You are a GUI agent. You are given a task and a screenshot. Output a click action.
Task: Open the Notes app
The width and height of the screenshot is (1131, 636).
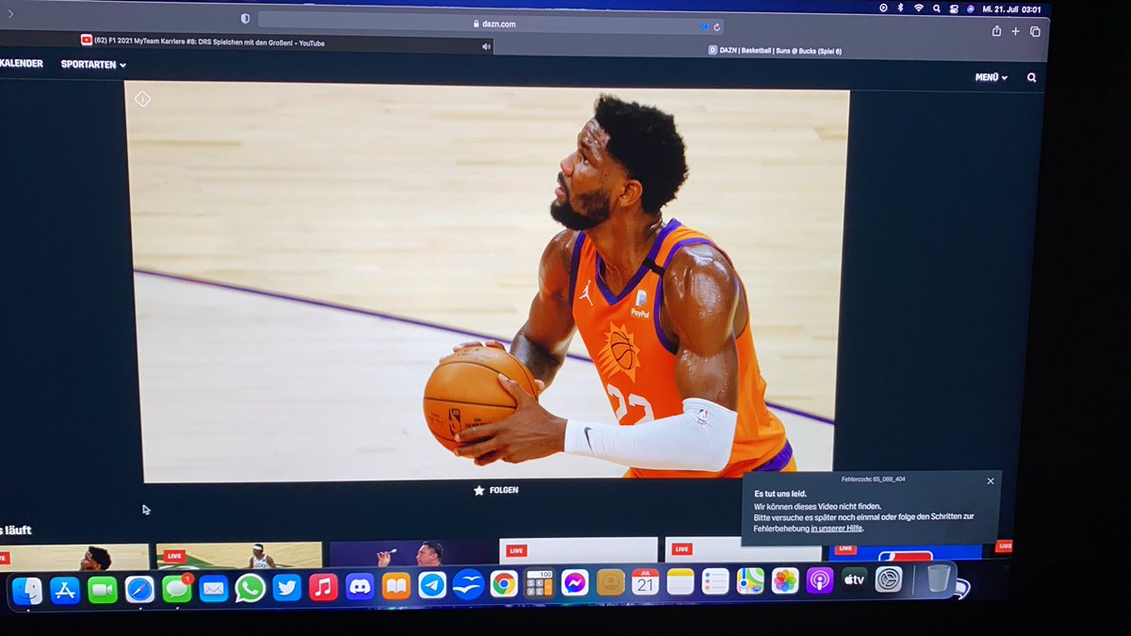point(680,582)
